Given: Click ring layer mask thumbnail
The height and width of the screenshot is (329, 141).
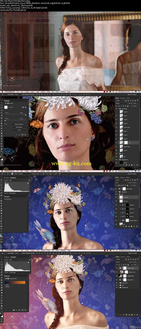Looking at the screenshot, I should coord(126,143).
